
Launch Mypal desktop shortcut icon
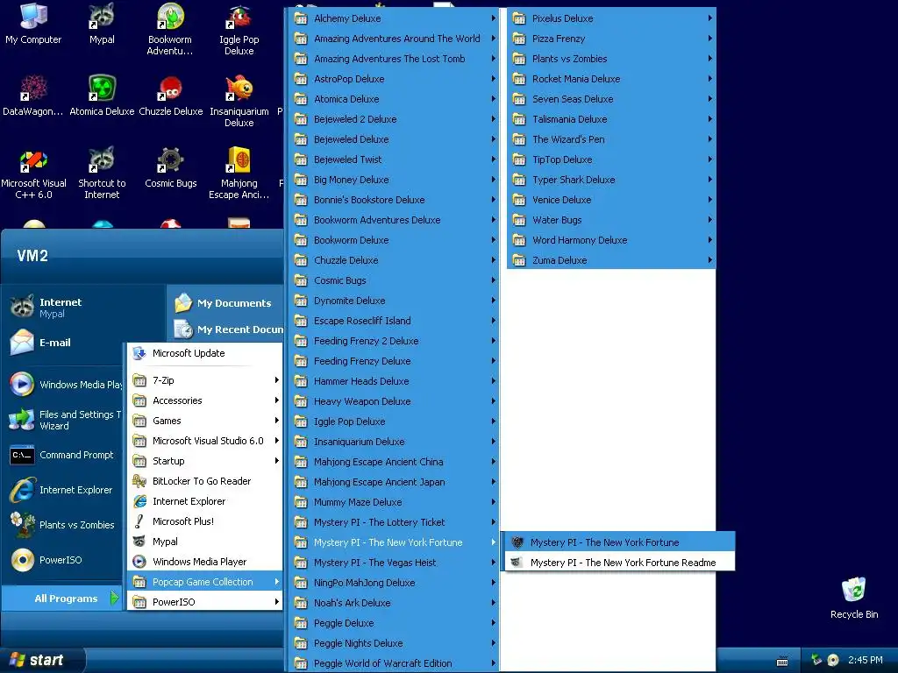pyautogui.click(x=102, y=24)
